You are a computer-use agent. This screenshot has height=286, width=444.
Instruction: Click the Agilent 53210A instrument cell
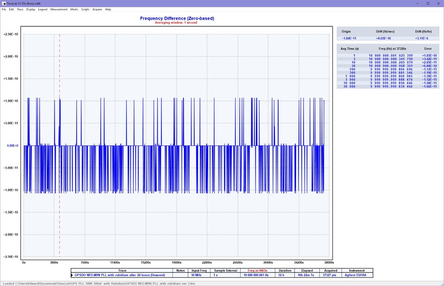(357, 275)
